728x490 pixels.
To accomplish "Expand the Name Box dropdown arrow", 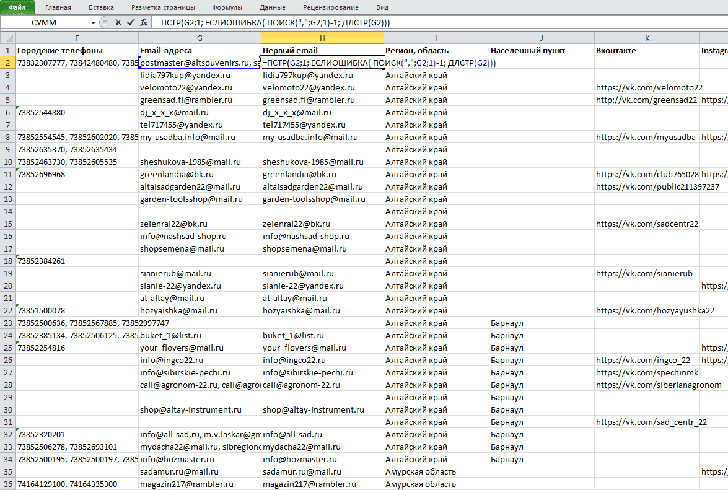I will point(94,22).
